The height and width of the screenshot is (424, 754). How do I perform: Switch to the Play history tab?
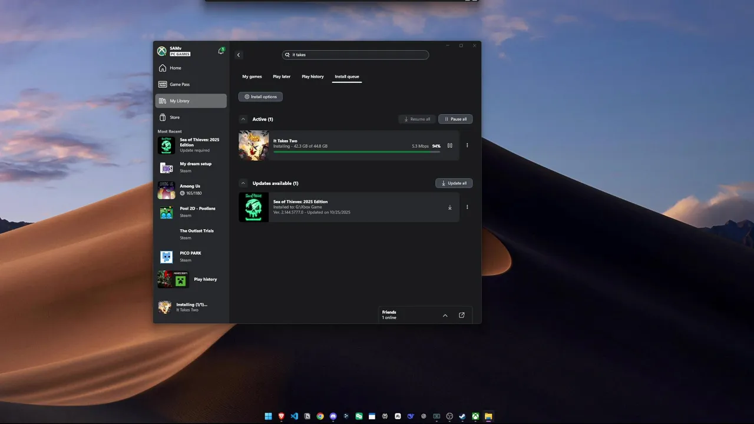pyautogui.click(x=313, y=77)
